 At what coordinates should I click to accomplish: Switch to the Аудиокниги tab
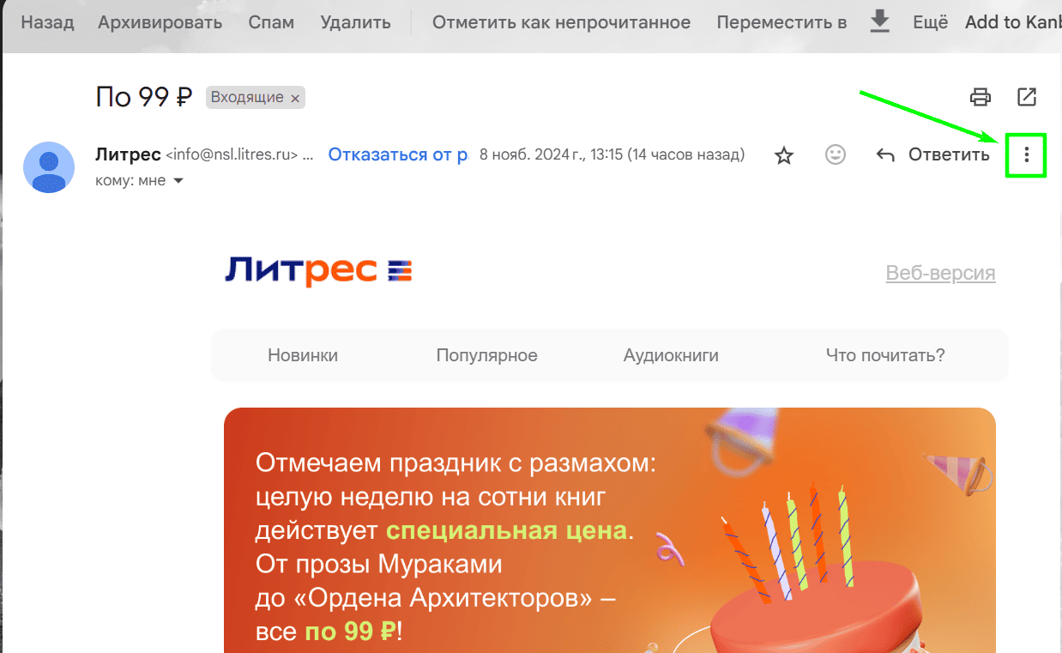(671, 355)
